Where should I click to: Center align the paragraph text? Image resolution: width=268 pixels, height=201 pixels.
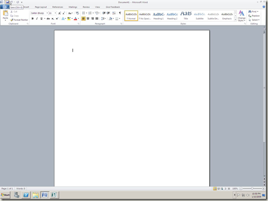click(88, 18)
